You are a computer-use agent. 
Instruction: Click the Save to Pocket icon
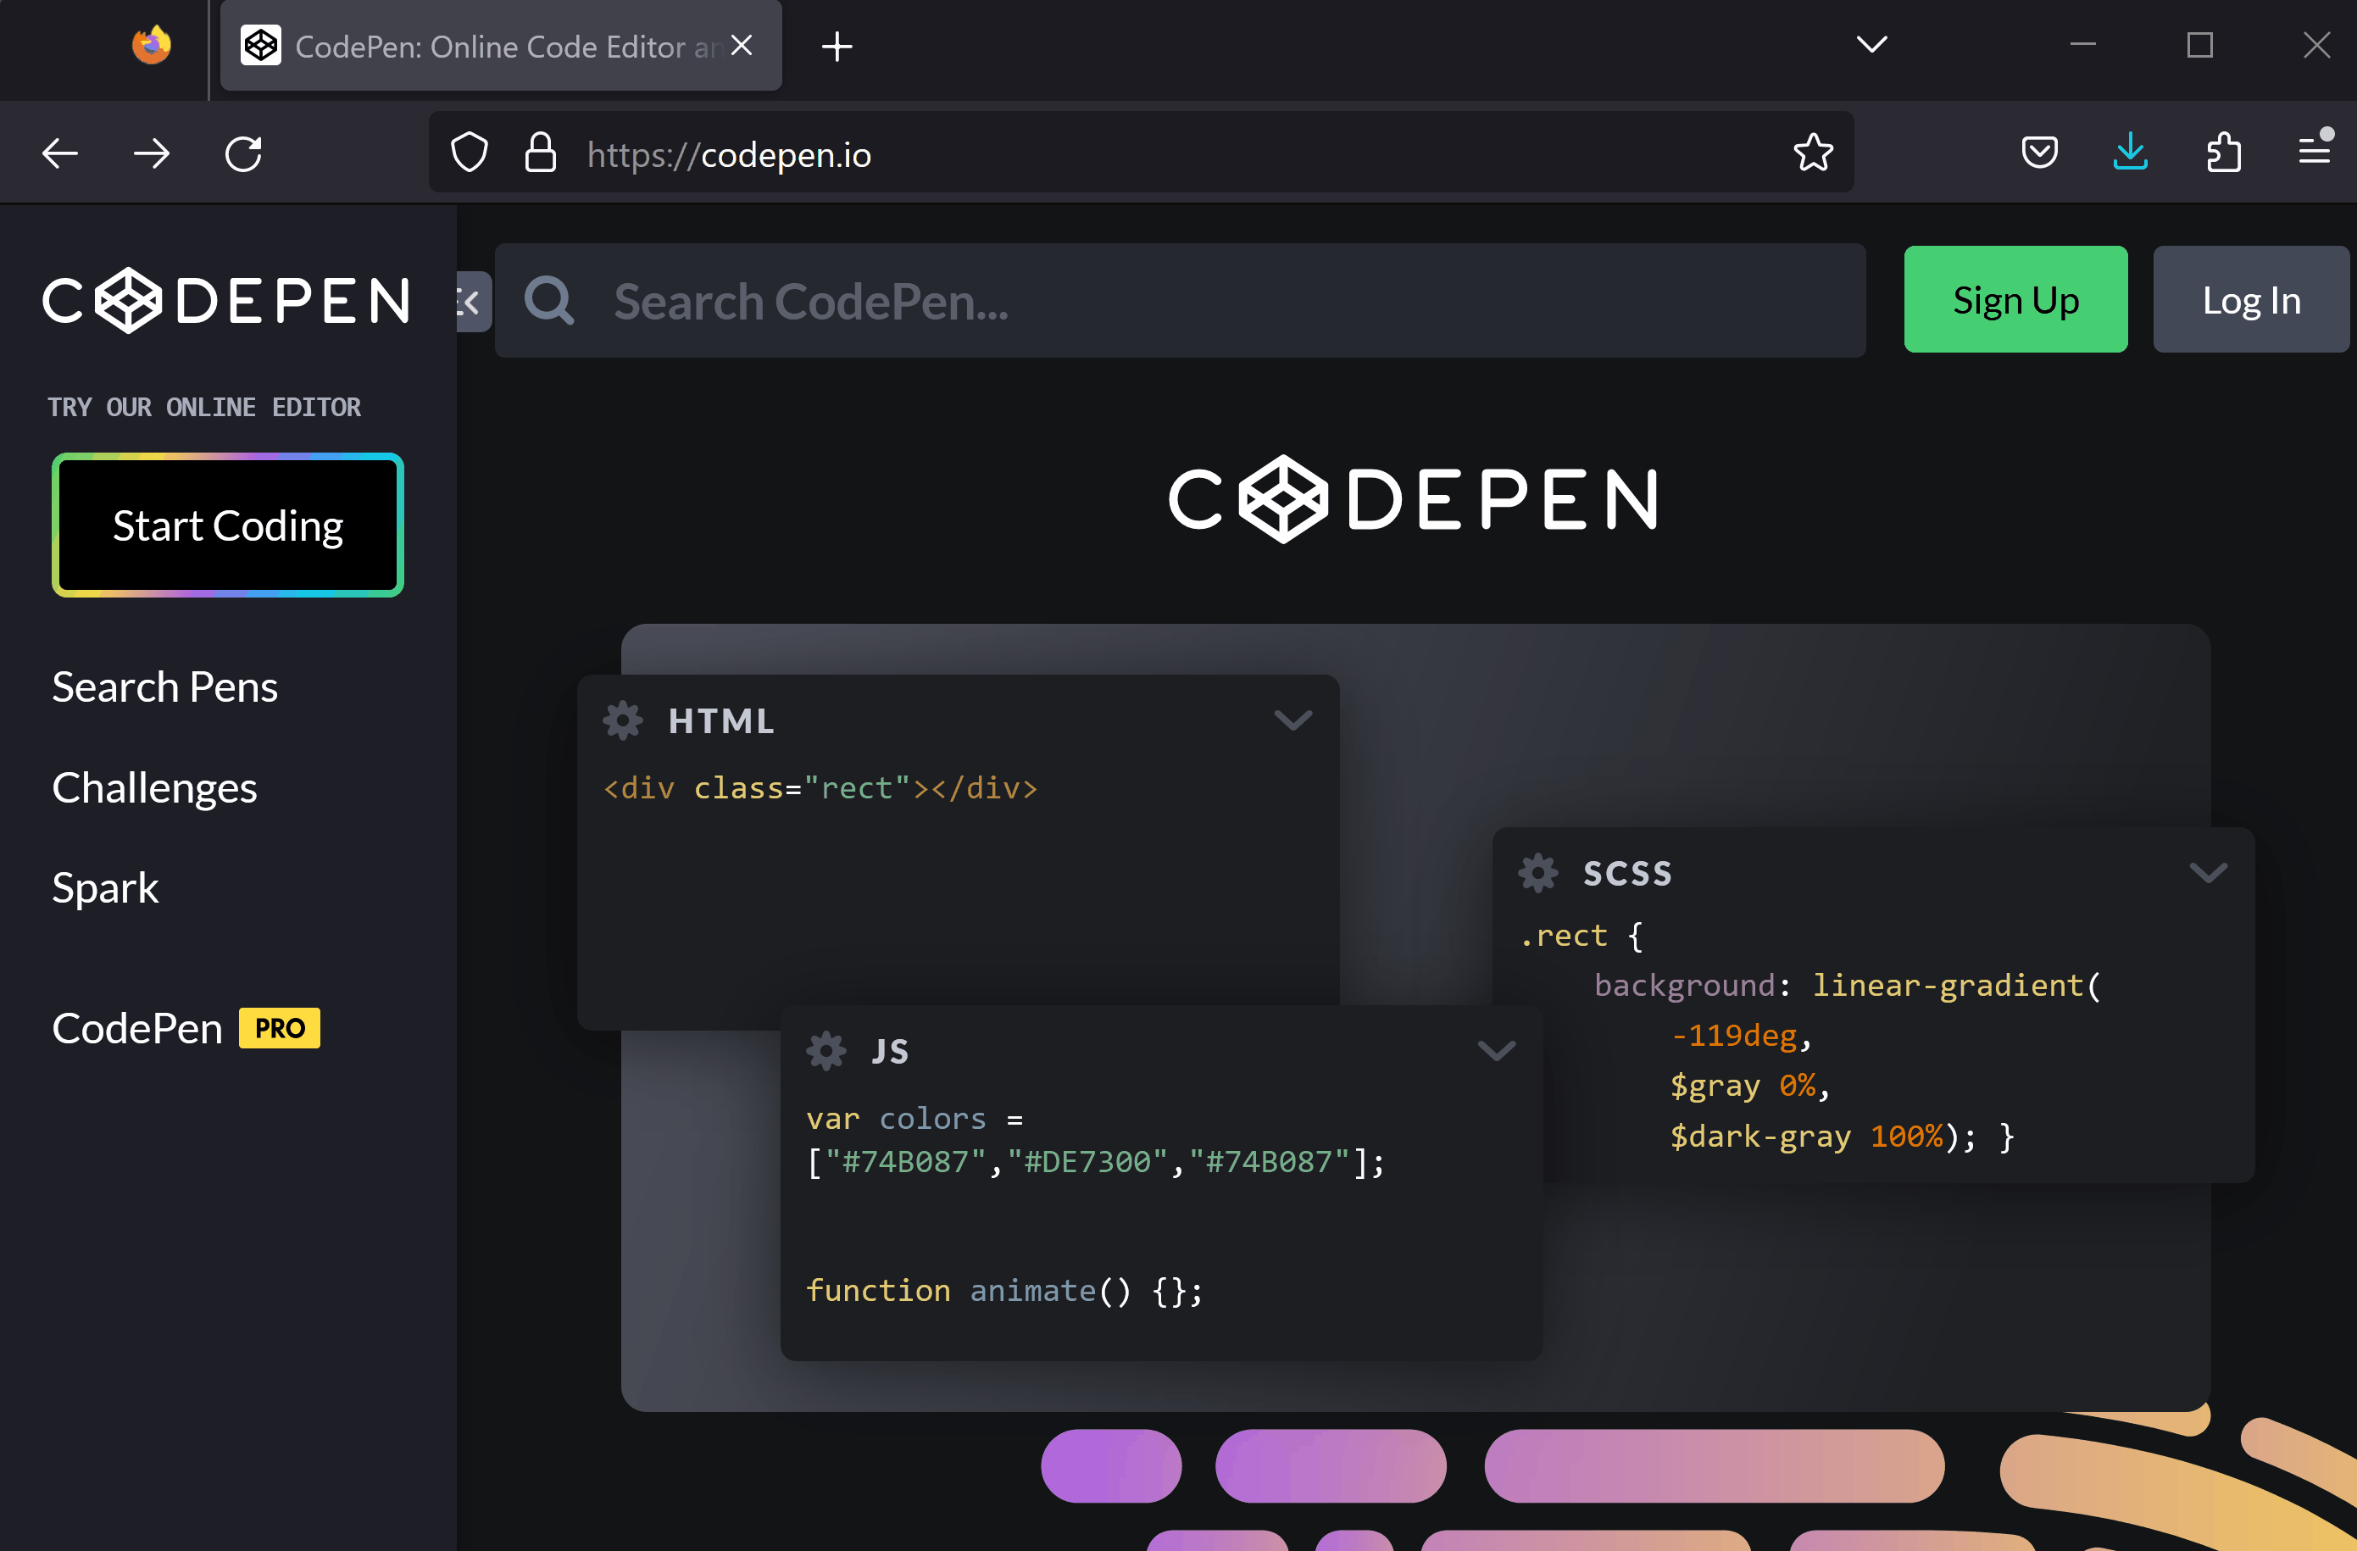click(x=2039, y=153)
